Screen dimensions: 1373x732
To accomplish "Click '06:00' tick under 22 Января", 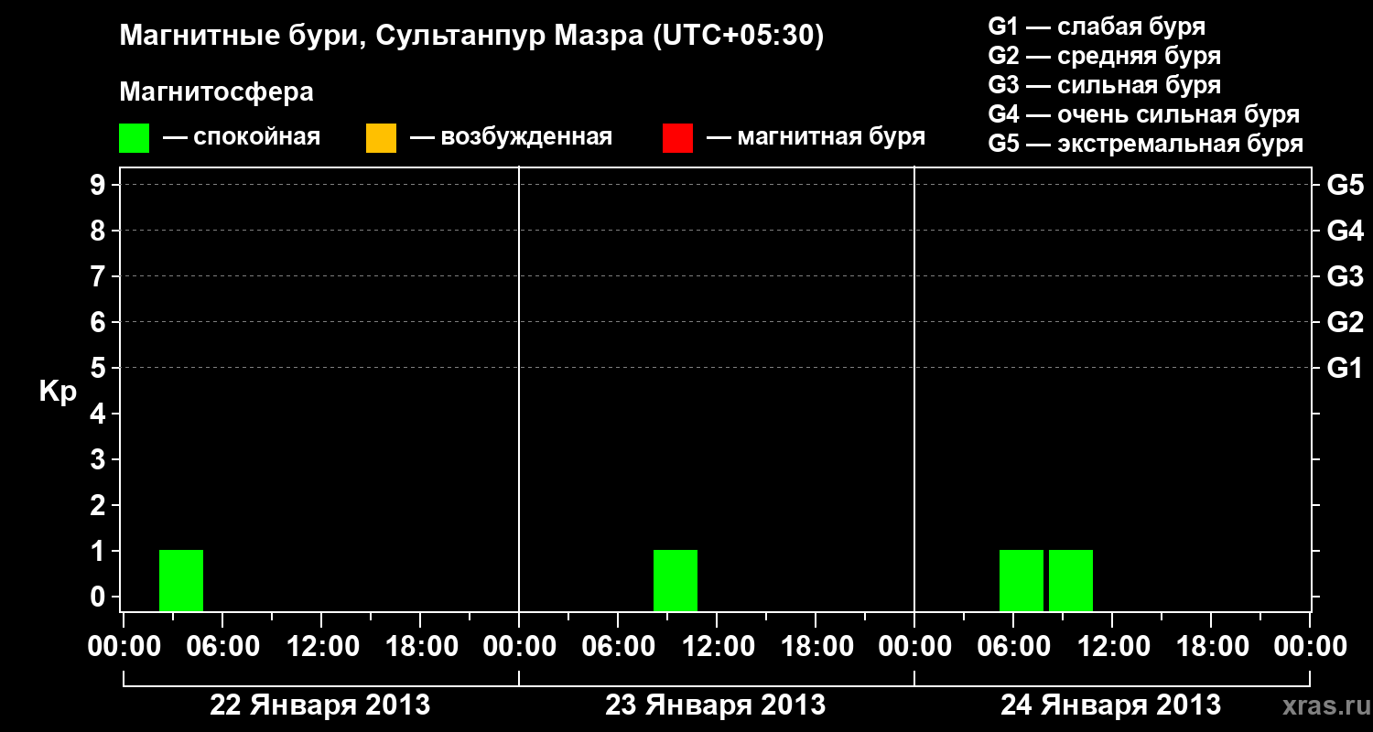I will [x=222, y=646].
